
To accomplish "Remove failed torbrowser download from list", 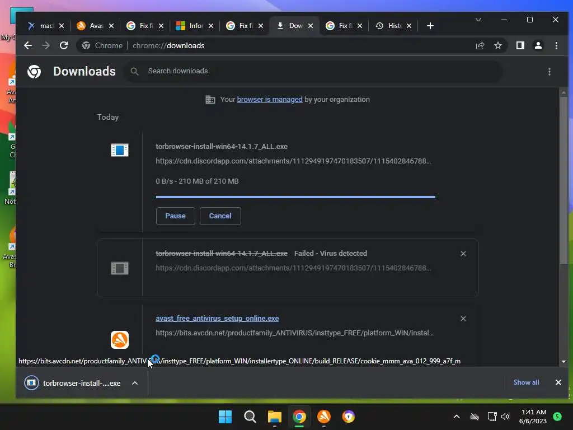I will (463, 254).
